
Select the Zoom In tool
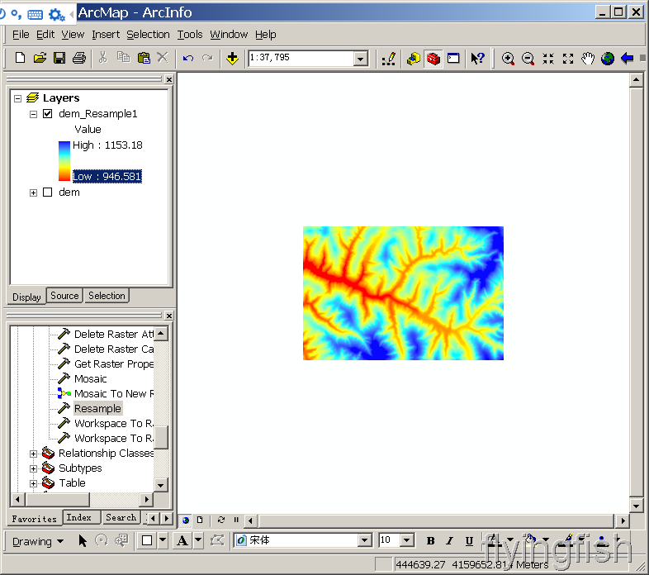click(508, 59)
